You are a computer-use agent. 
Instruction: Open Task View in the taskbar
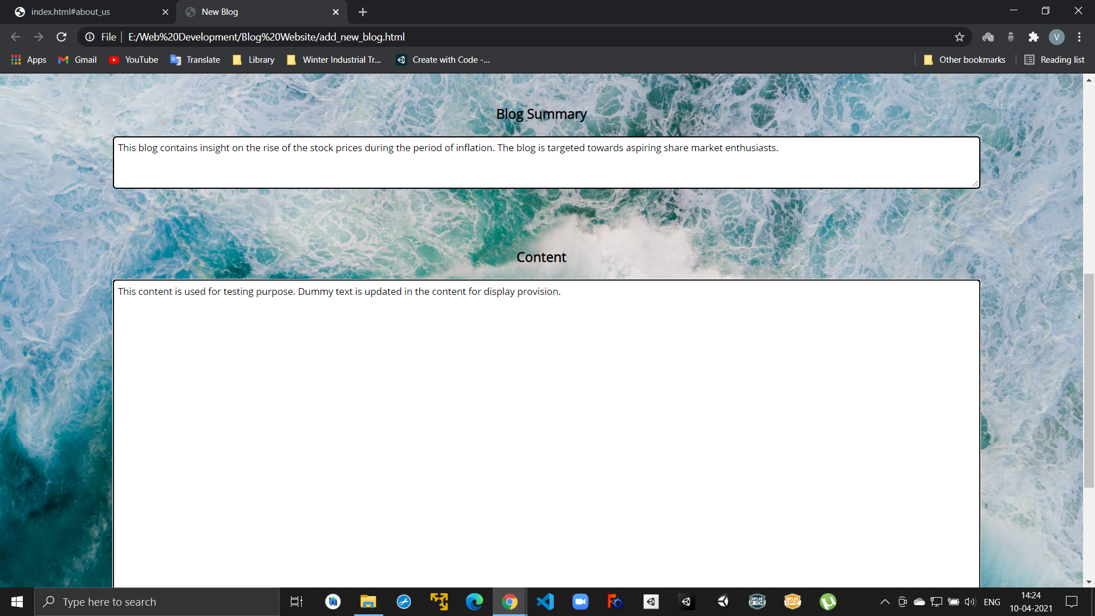coord(297,602)
